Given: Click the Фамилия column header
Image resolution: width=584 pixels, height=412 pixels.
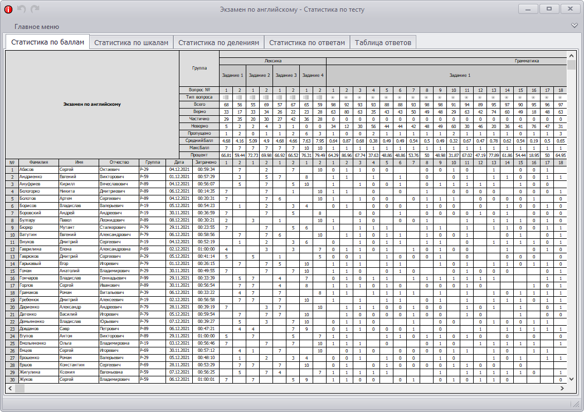Looking at the screenshot, I should click(39, 162).
